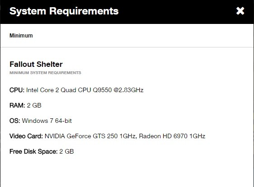Click the 2 GB disk space value

pyautogui.click(x=66, y=151)
